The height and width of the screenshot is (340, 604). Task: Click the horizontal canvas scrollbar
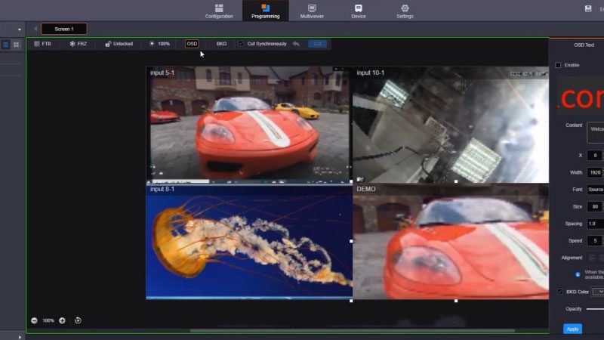pyautogui.click(x=353, y=330)
